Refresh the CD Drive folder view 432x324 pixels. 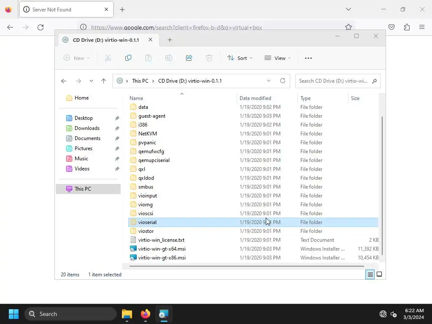point(282,81)
